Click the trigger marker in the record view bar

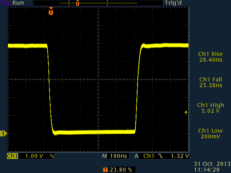77,3
